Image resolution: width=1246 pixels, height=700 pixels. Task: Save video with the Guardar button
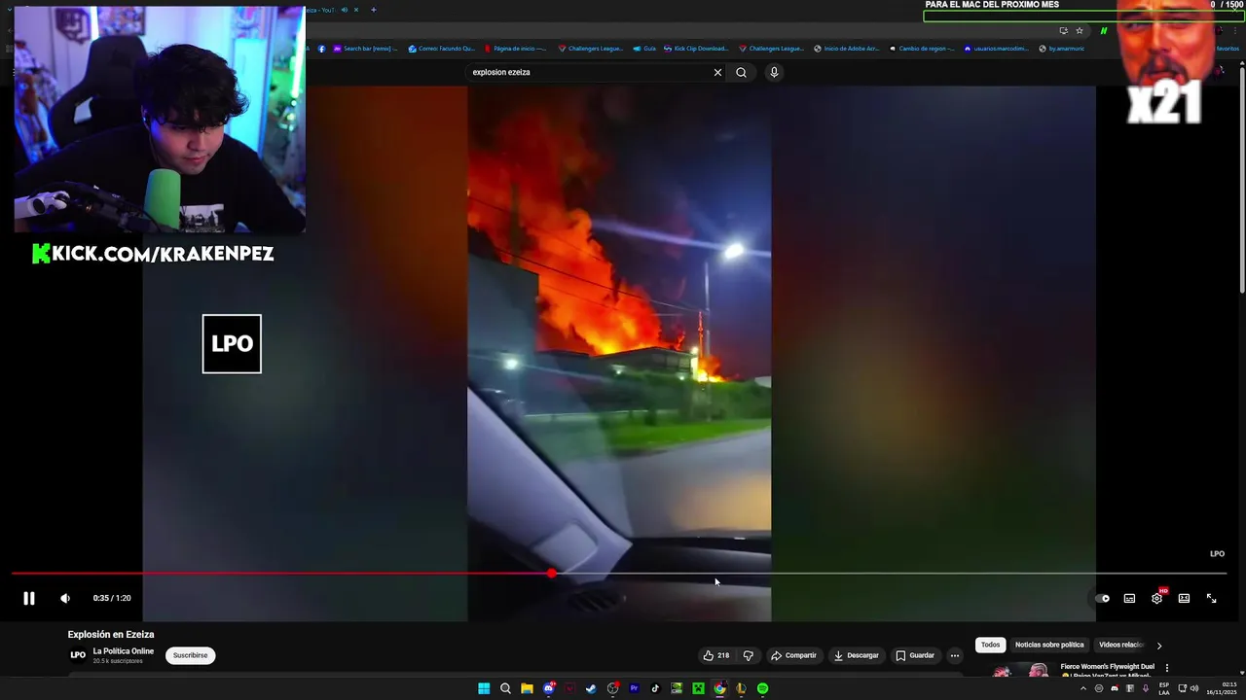[x=915, y=655]
